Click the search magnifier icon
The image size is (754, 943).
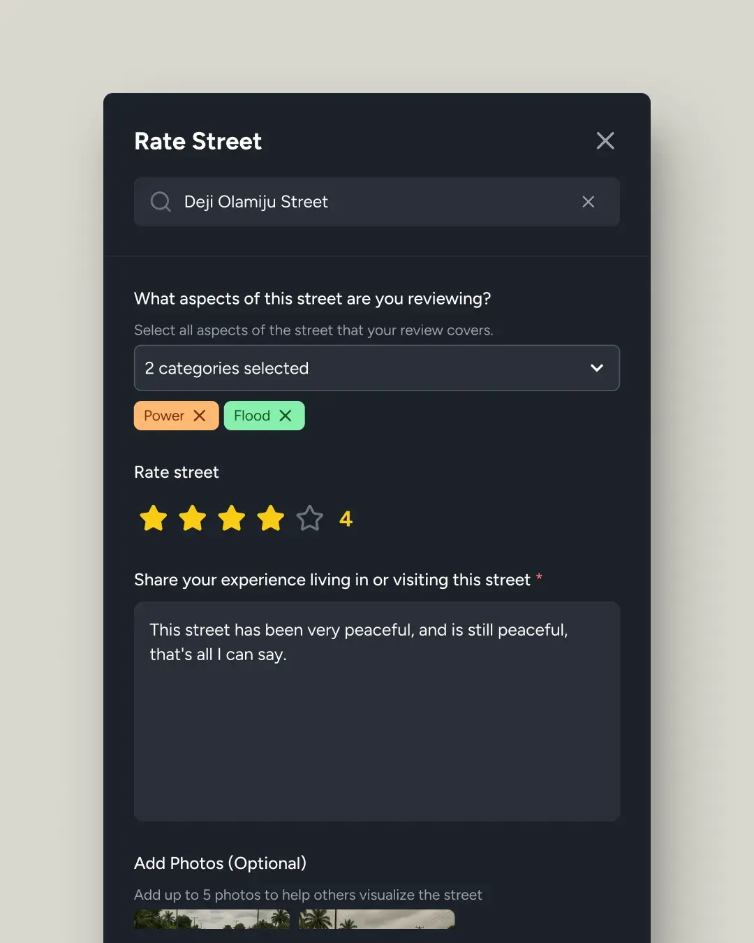pos(161,202)
